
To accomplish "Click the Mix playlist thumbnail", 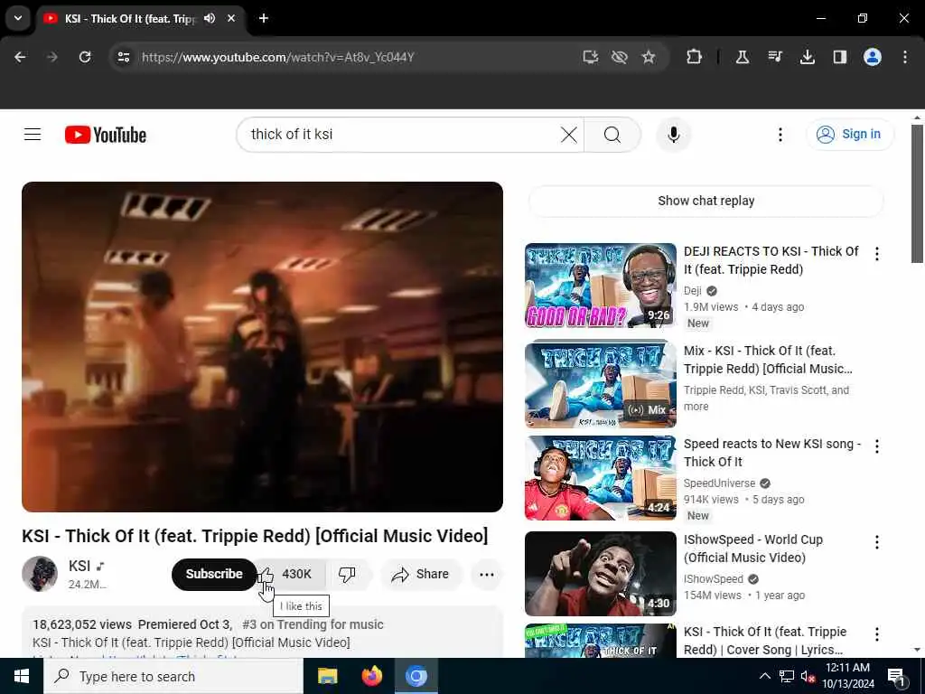I will [601, 383].
